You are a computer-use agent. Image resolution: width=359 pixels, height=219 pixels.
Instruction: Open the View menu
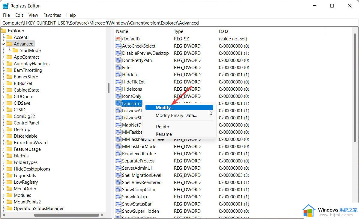(x=33, y=15)
